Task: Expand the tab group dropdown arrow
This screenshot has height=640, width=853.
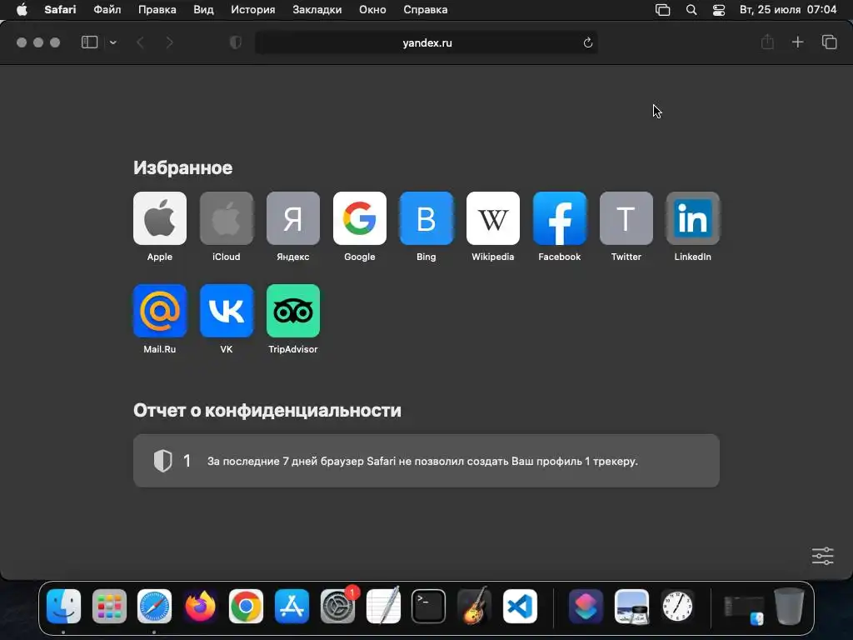Action: (112, 42)
